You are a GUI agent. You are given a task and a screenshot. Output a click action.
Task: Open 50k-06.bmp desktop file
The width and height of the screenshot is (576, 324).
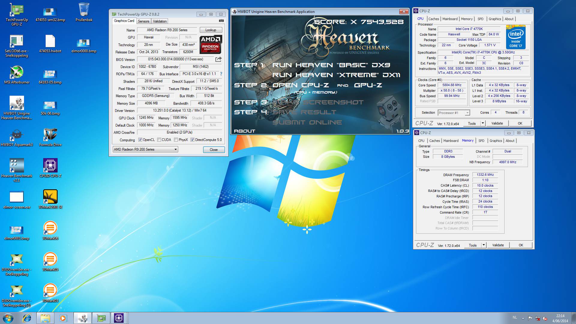pos(50,107)
